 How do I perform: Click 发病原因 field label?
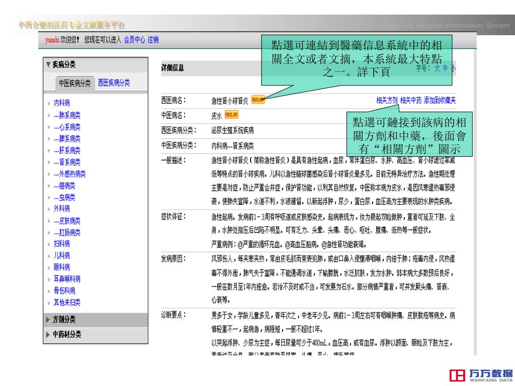pos(174,259)
